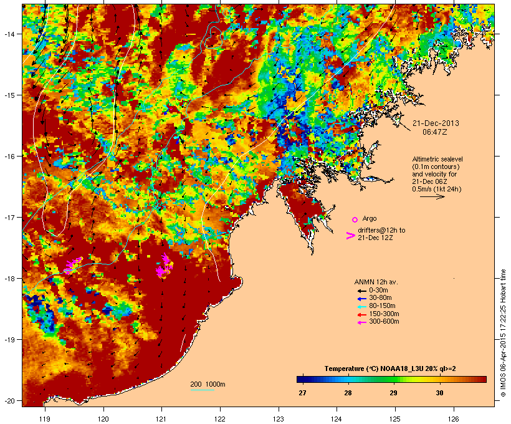The width and height of the screenshot is (511, 424).
Task: Click the 21-Dec-2013 date label
Action: [x=436, y=123]
